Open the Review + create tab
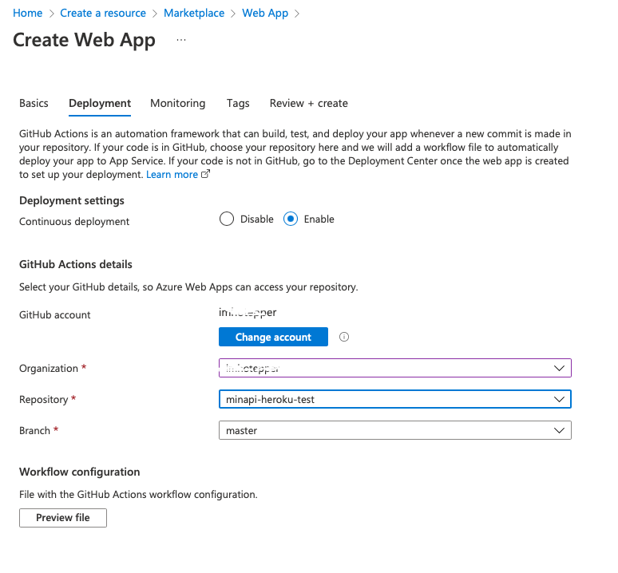 coord(309,103)
